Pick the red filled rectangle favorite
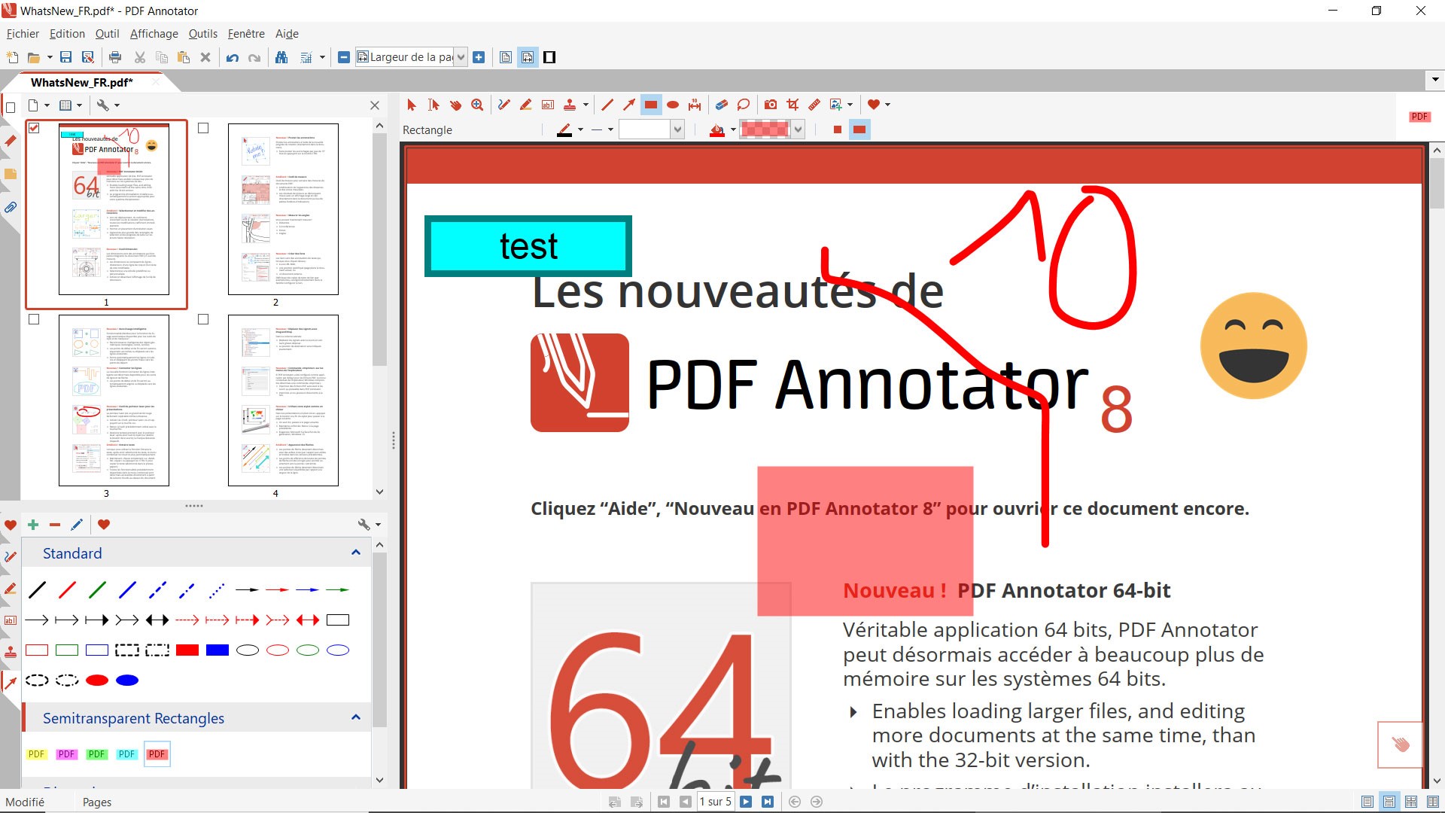 (187, 650)
